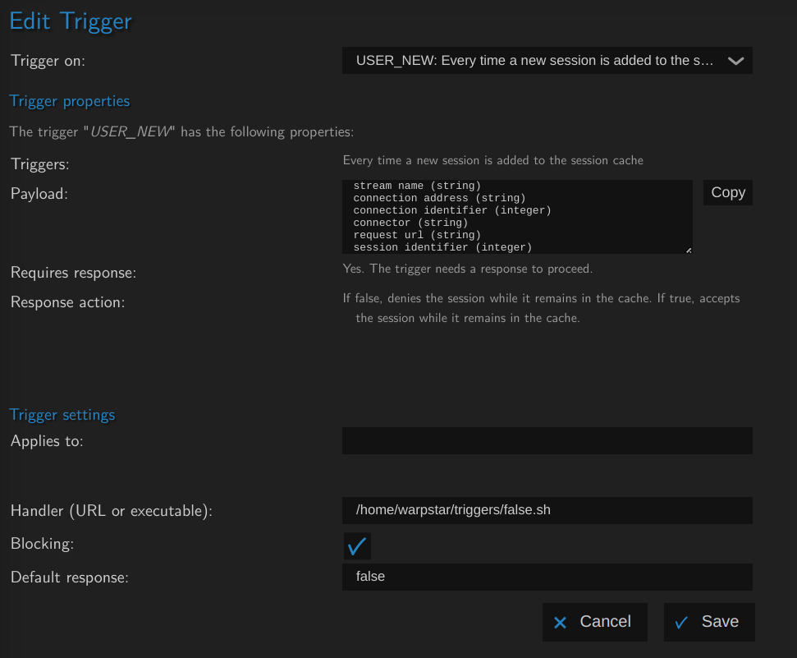797x658 pixels.
Task: Click the handler path field with false.sh
Action: (x=547, y=510)
